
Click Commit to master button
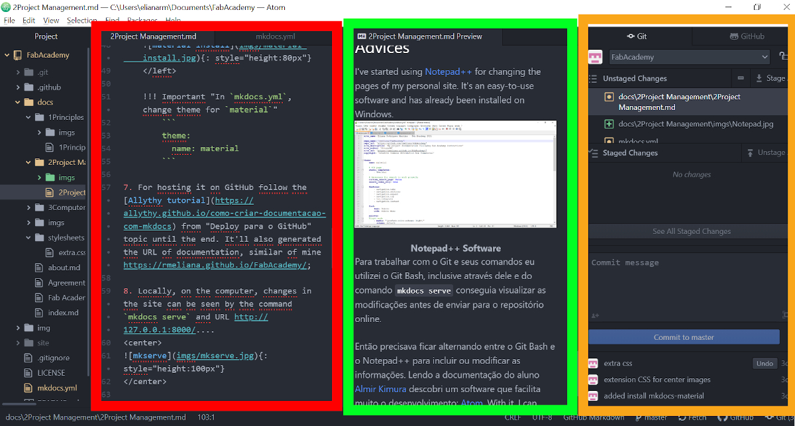pyautogui.click(x=684, y=337)
